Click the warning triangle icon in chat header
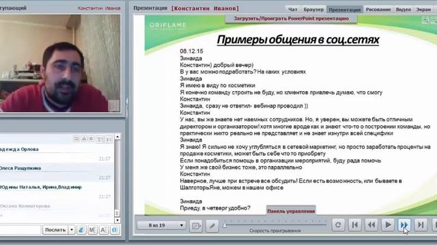The width and height of the screenshot is (437, 245). [x=84, y=139]
